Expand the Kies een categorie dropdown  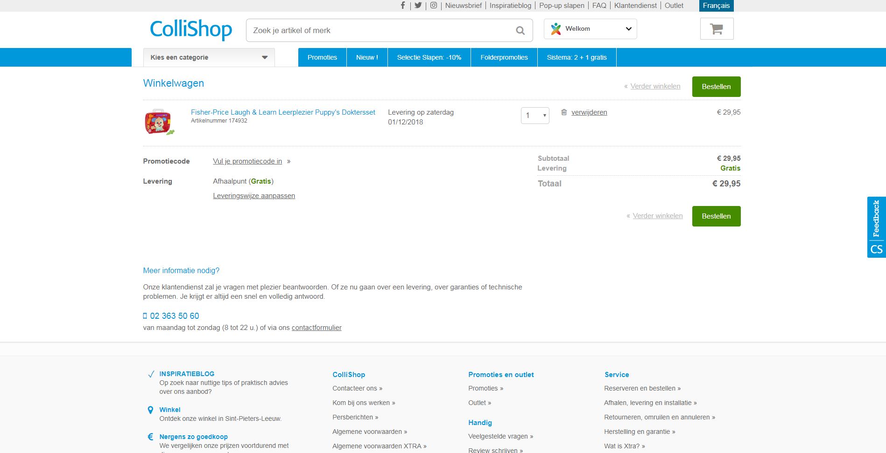[x=209, y=57]
